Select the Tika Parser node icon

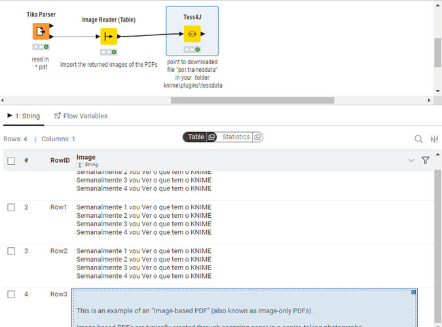click(x=41, y=31)
